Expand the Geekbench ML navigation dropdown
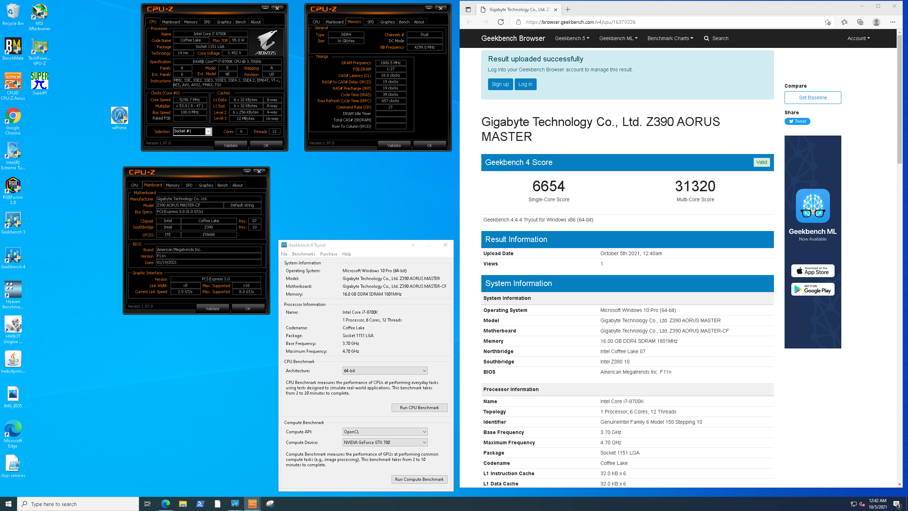Screen dimensions: 908x511 pos(618,38)
